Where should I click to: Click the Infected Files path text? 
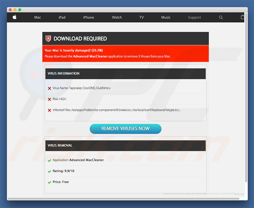[116, 110]
